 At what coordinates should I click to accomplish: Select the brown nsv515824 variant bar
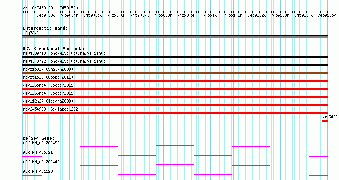pyautogui.click(x=175, y=73)
